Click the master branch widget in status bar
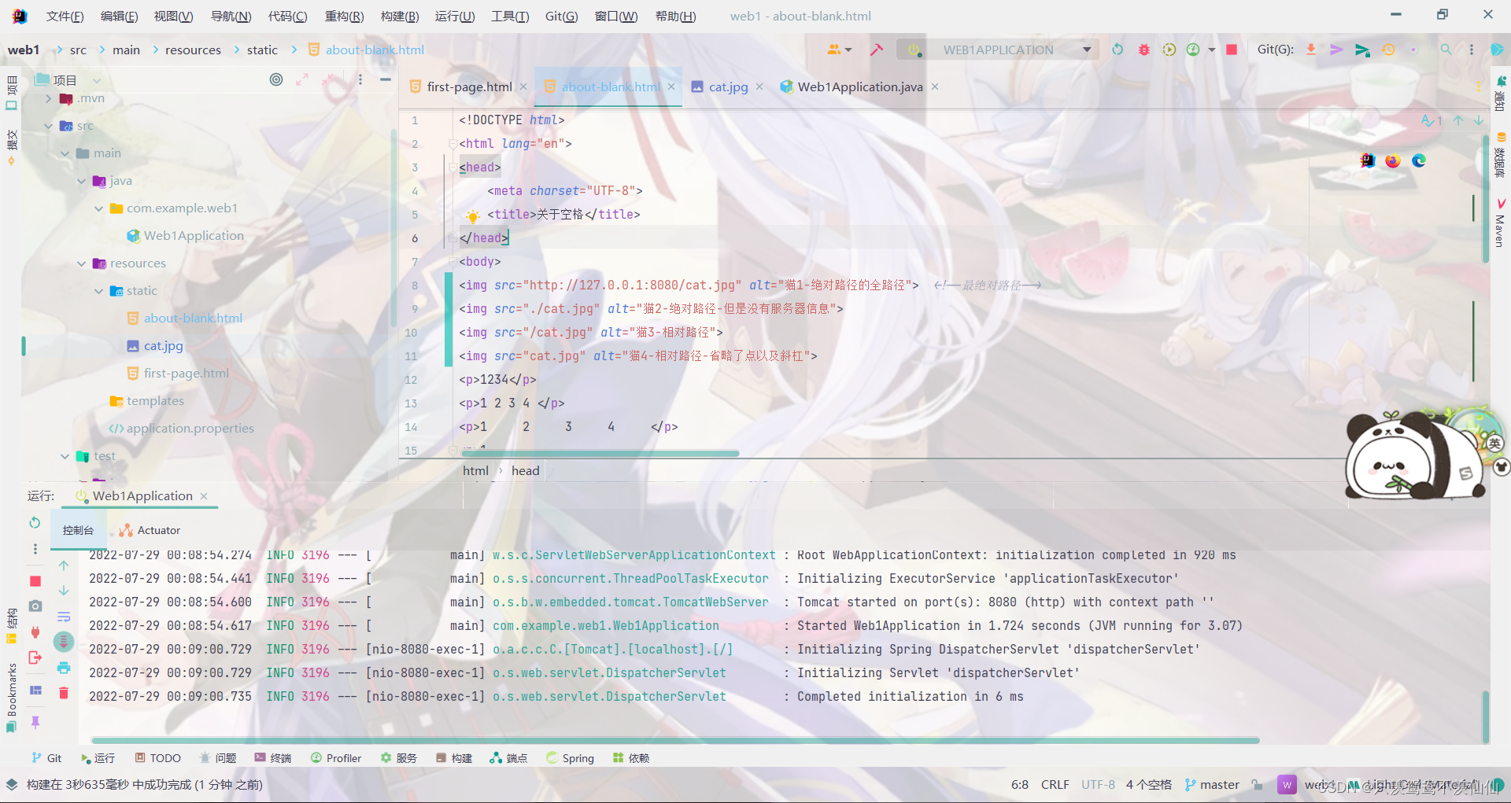 click(x=1212, y=784)
